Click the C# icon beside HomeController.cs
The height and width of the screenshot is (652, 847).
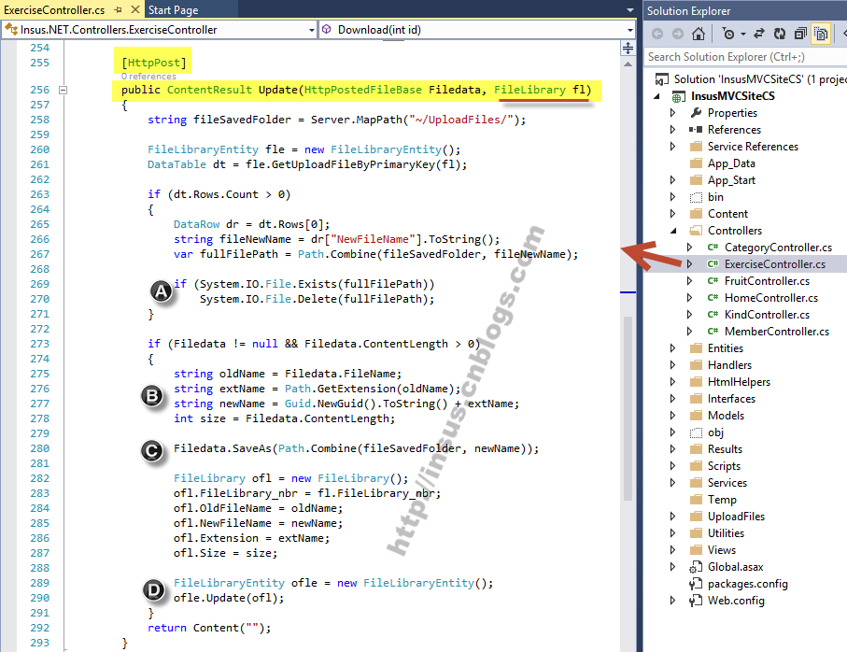(x=713, y=298)
